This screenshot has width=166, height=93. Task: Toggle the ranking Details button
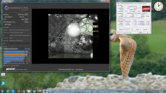coord(29,49)
